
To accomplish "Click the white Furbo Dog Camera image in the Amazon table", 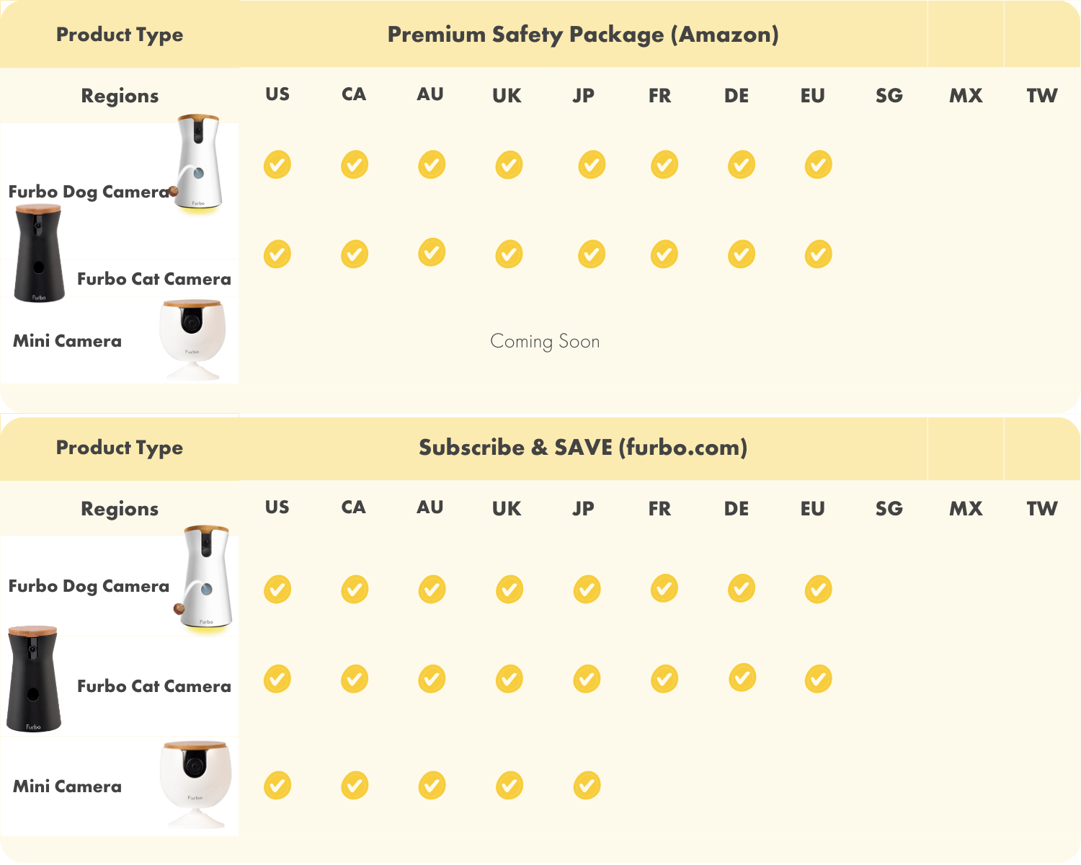I will coord(197,164).
